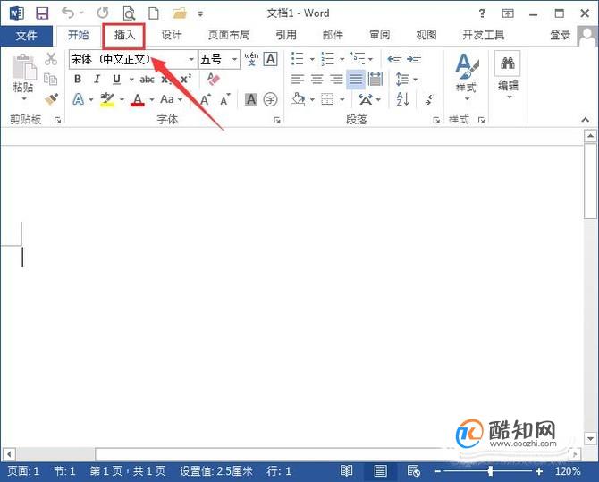
Task: Collapse the ribbon with the up arrow
Action: (x=586, y=120)
